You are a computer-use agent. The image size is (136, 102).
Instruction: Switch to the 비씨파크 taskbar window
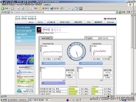coord(18,100)
